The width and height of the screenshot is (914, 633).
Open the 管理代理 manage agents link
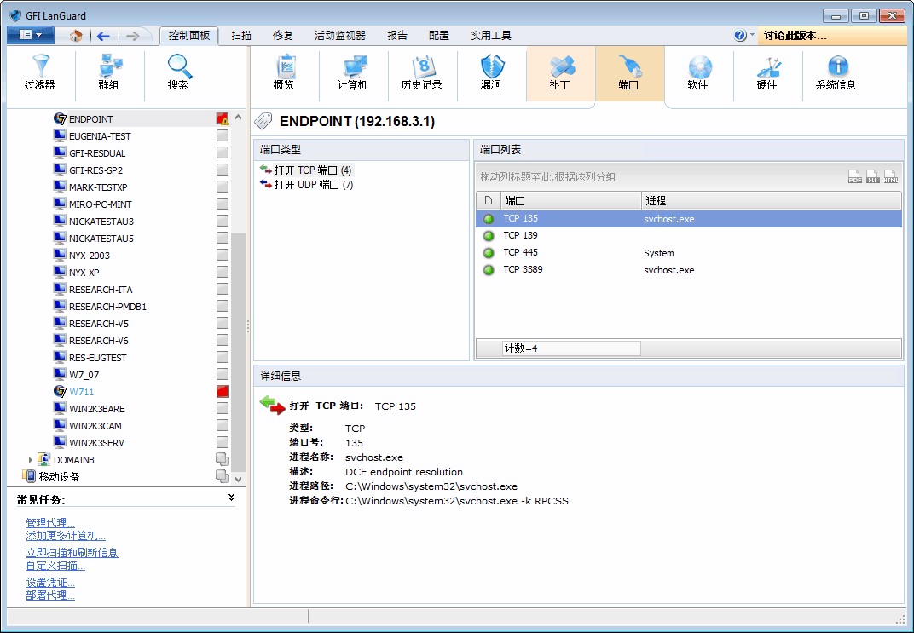(50, 523)
